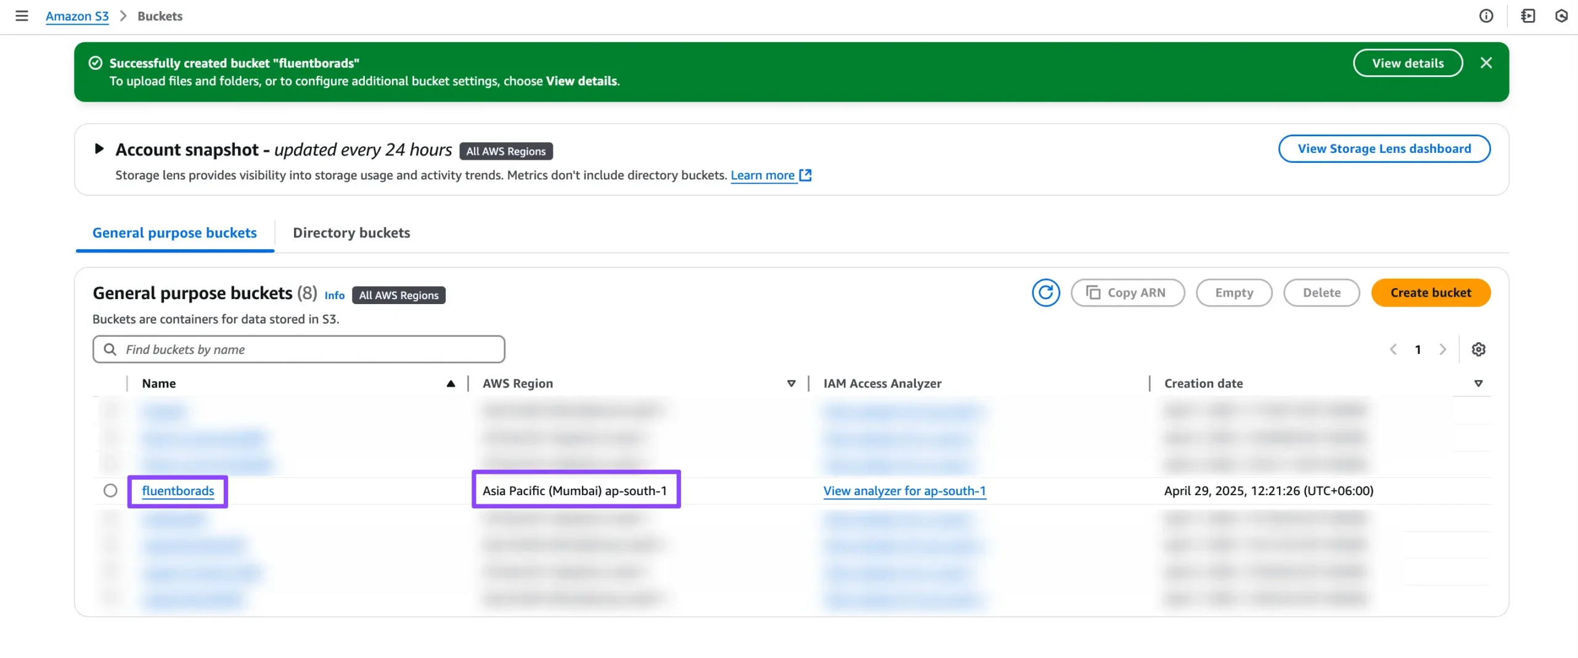1578x658 pixels.
Task: Open the hamburger navigation menu
Action: [x=22, y=16]
